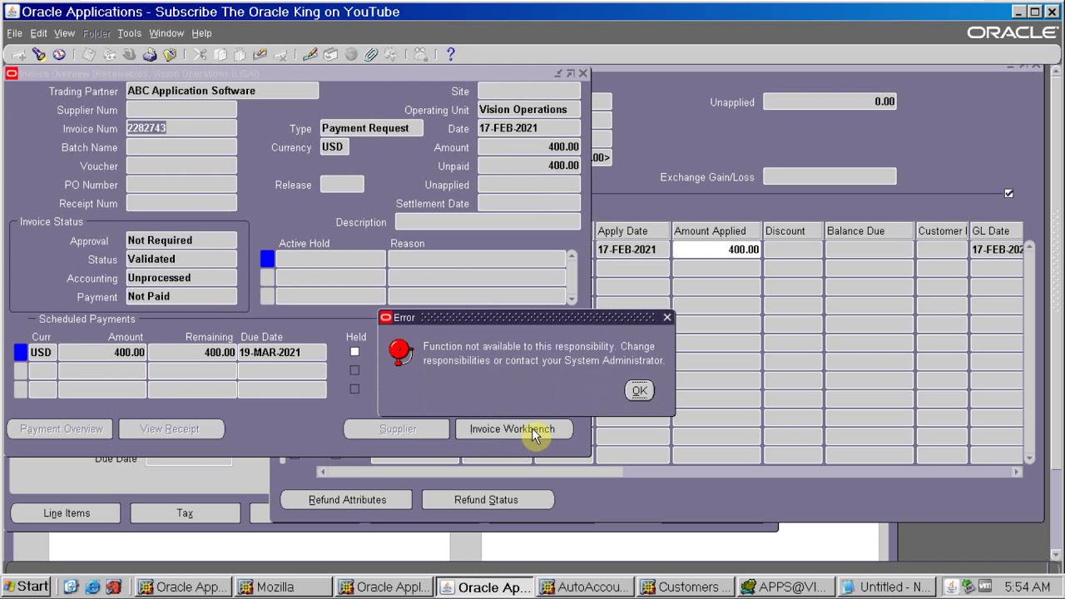Click the Tax button
This screenshot has width=1065, height=599.
185,513
